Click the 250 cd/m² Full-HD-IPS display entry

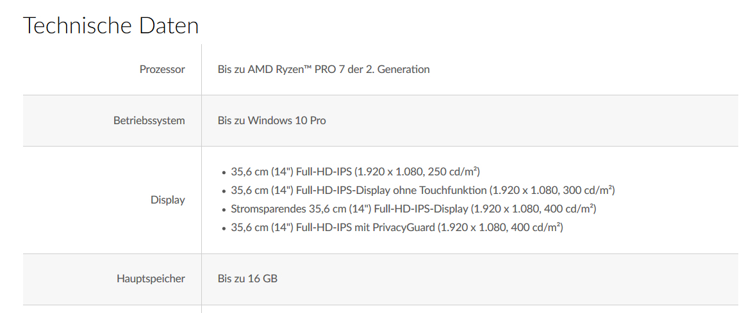pyautogui.click(x=356, y=172)
